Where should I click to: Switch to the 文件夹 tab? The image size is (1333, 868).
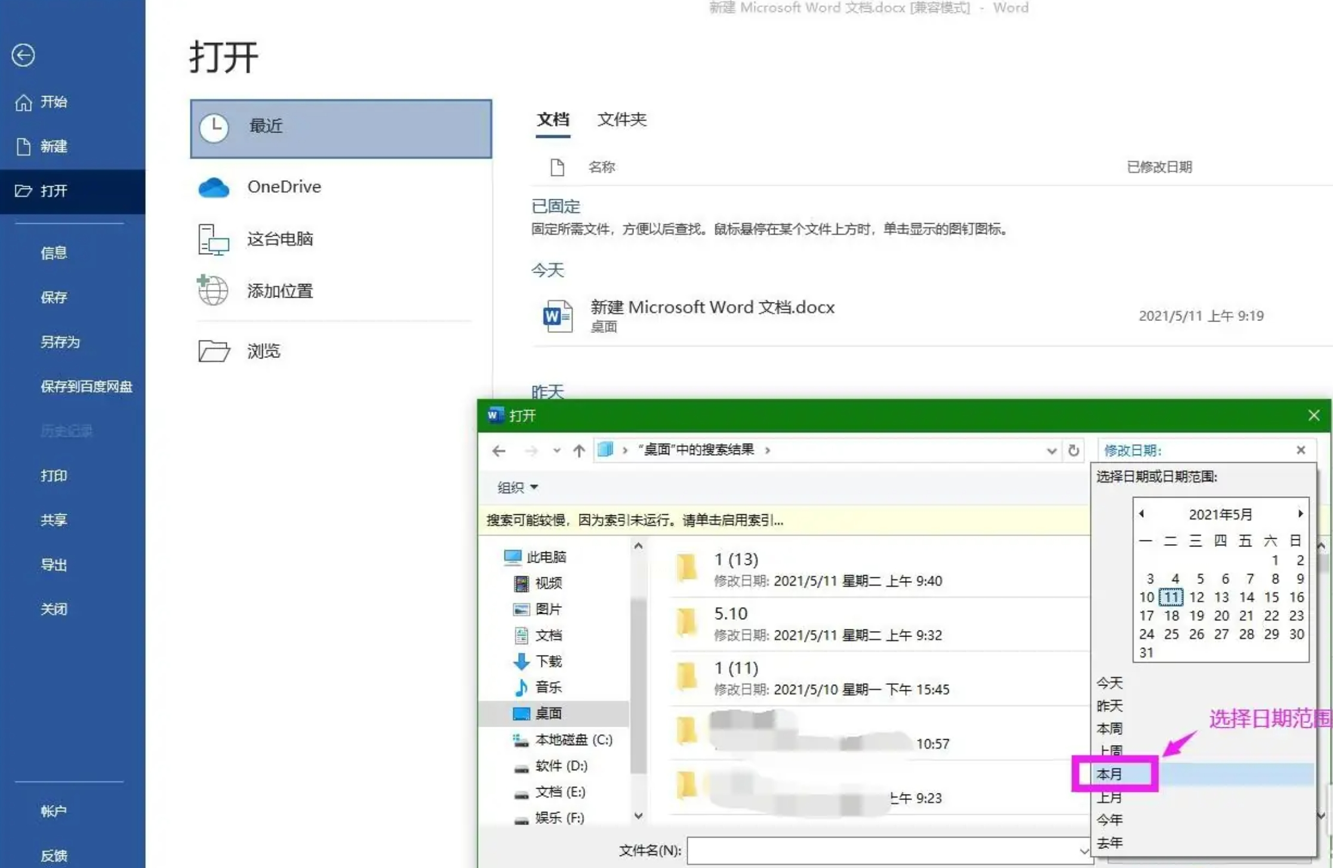pos(621,119)
